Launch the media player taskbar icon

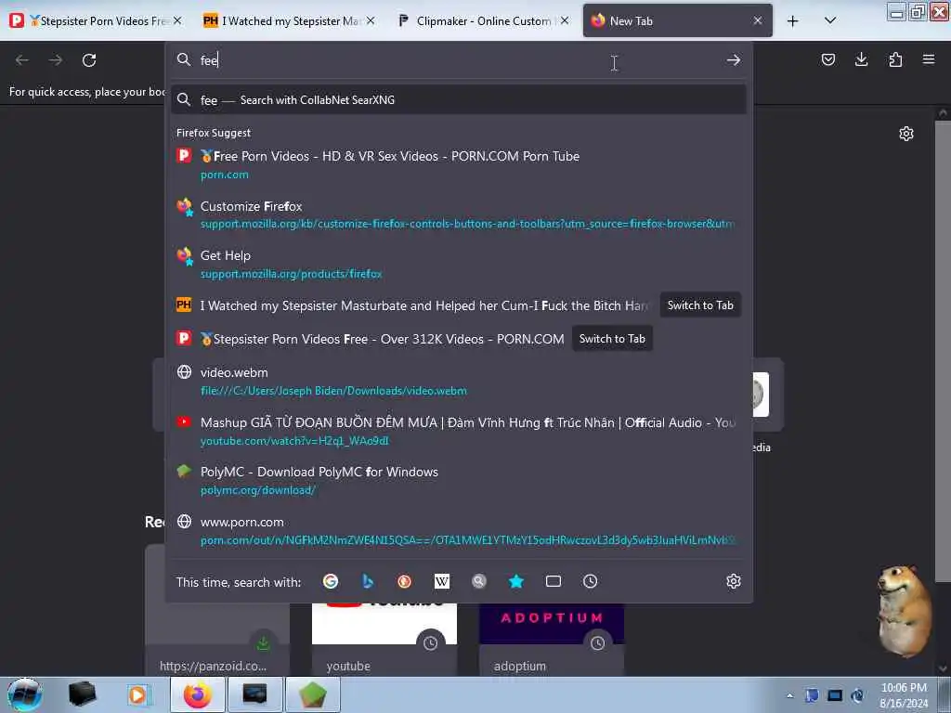(x=137, y=694)
